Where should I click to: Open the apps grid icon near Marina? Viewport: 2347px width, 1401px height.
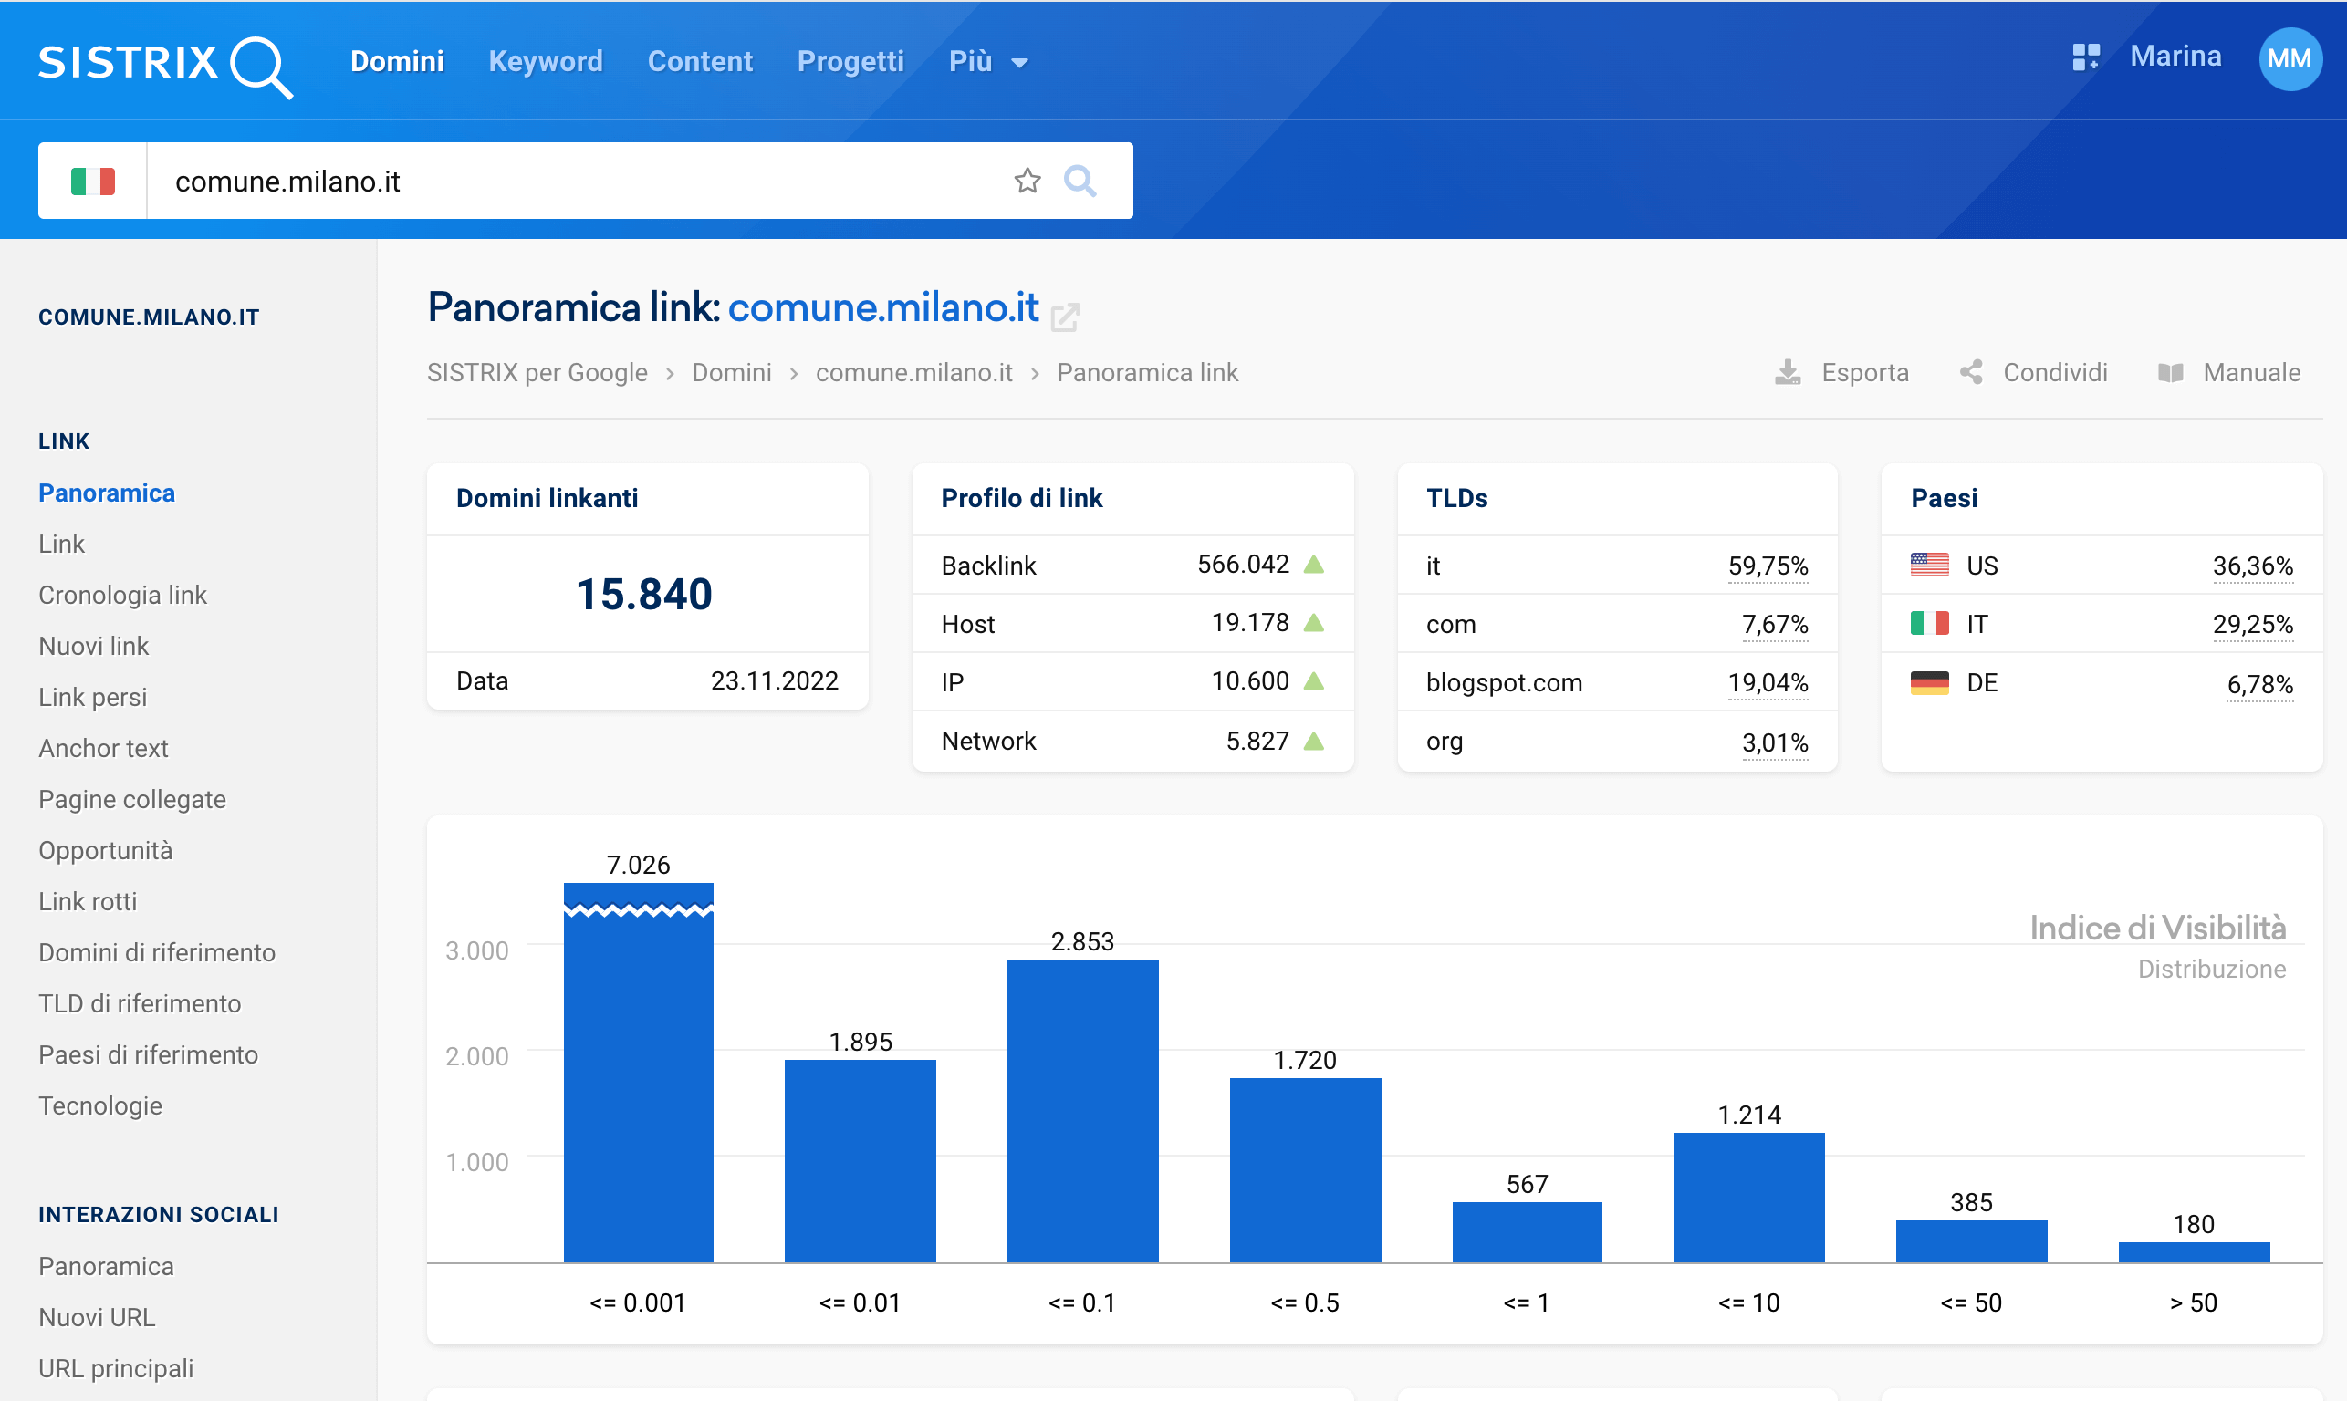point(2085,57)
